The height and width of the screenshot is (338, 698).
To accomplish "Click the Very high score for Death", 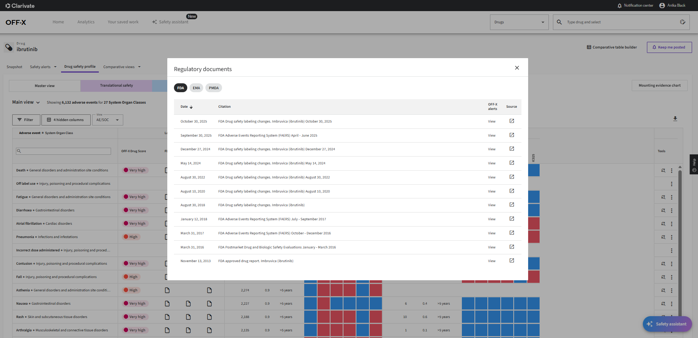I will tap(135, 170).
